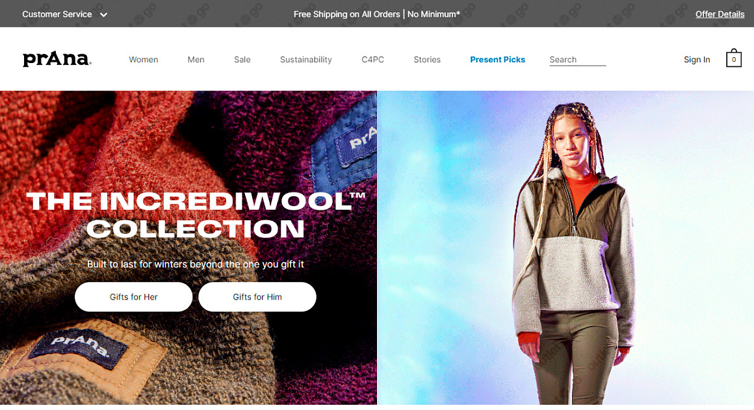
Task: Expand the Customer Service chevron
Action: pyautogui.click(x=103, y=14)
